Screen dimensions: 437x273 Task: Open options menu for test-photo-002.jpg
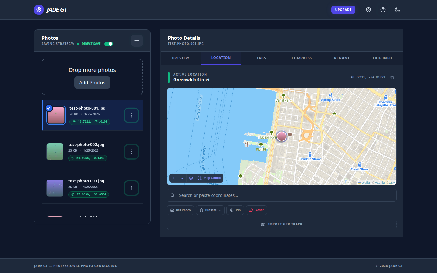(131, 152)
